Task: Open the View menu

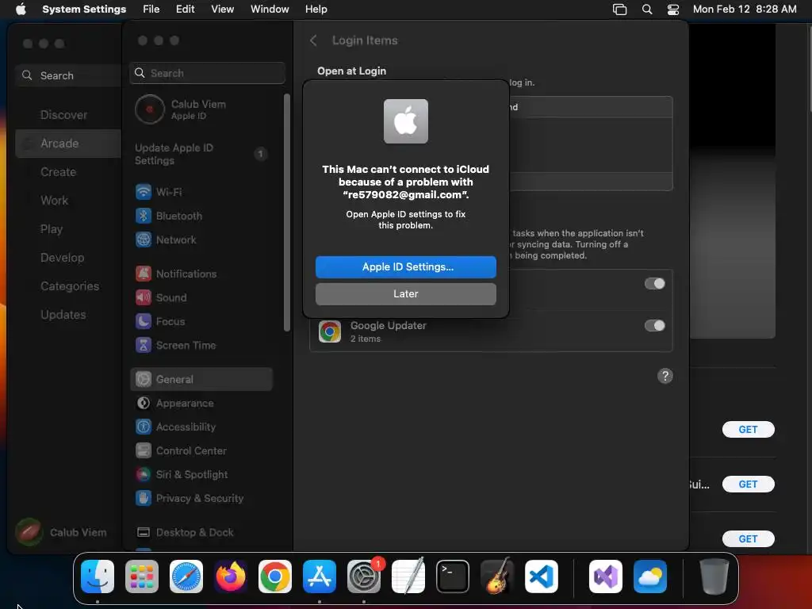Action: click(222, 10)
